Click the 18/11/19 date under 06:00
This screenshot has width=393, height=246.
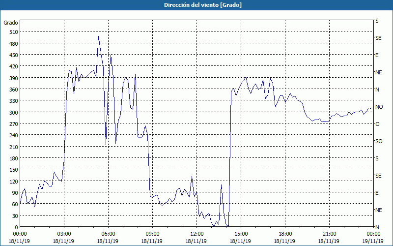[x=108, y=241]
